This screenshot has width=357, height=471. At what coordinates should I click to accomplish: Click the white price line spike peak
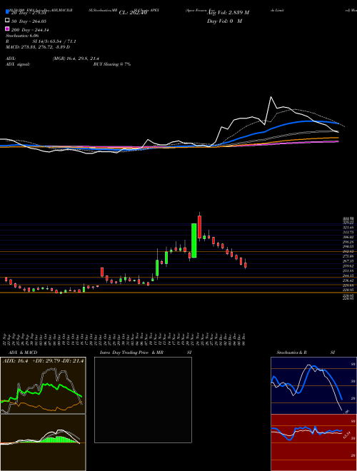pos(271,97)
